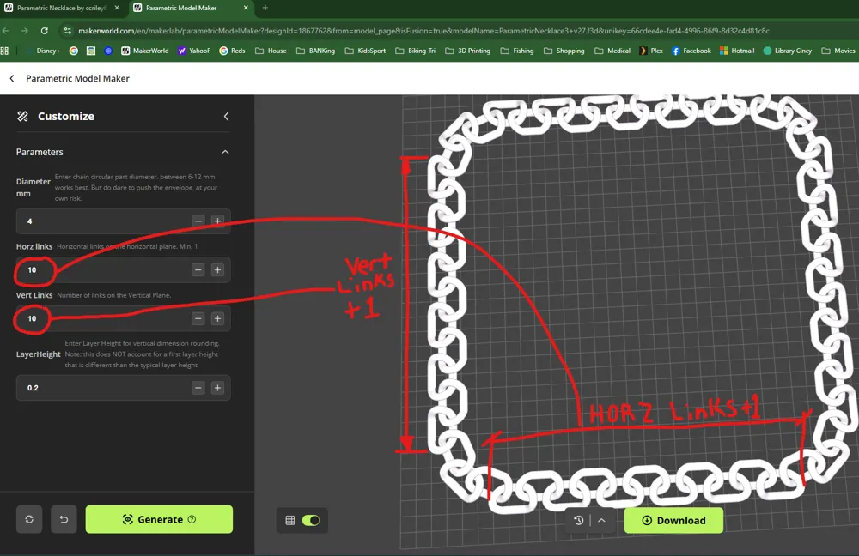Open the House bookmarks folder

[271, 51]
